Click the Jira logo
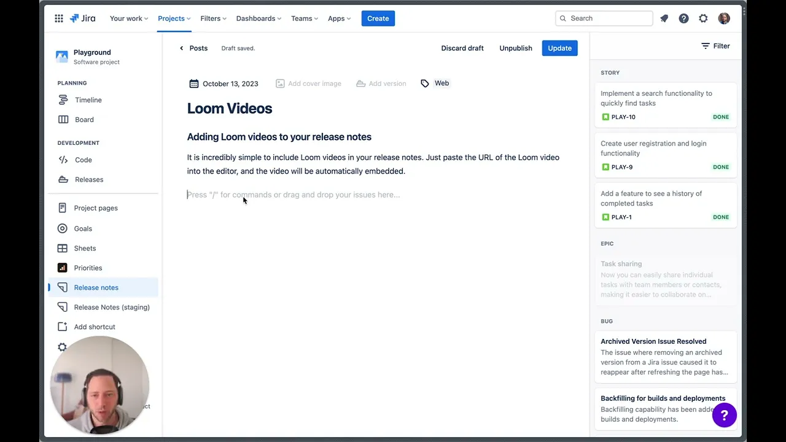 coord(83,18)
